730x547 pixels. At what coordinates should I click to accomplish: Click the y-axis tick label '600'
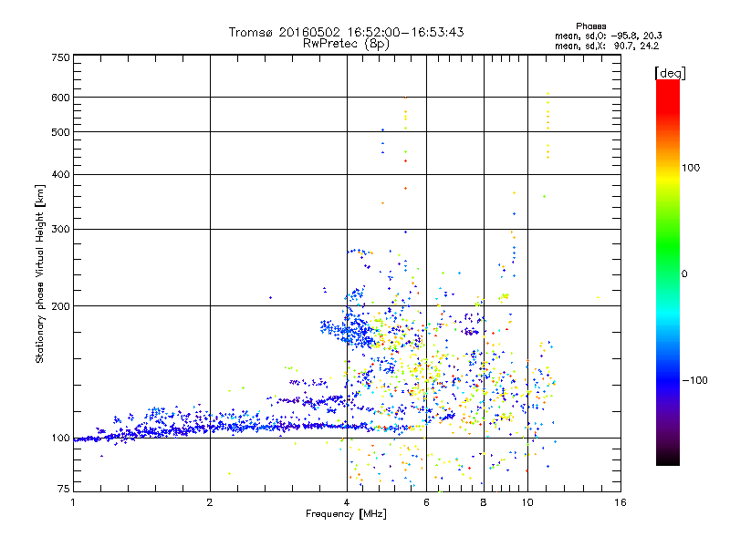click(x=61, y=98)
